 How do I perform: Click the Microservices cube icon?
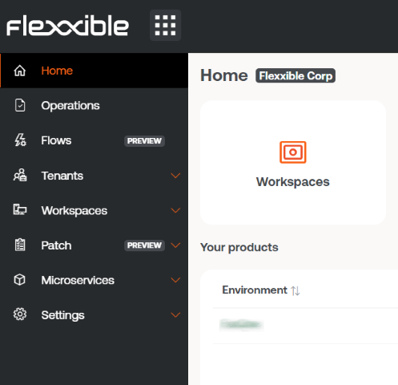[19, 280]
